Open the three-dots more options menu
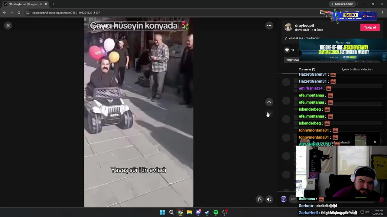387x217 pixels. 269,26
